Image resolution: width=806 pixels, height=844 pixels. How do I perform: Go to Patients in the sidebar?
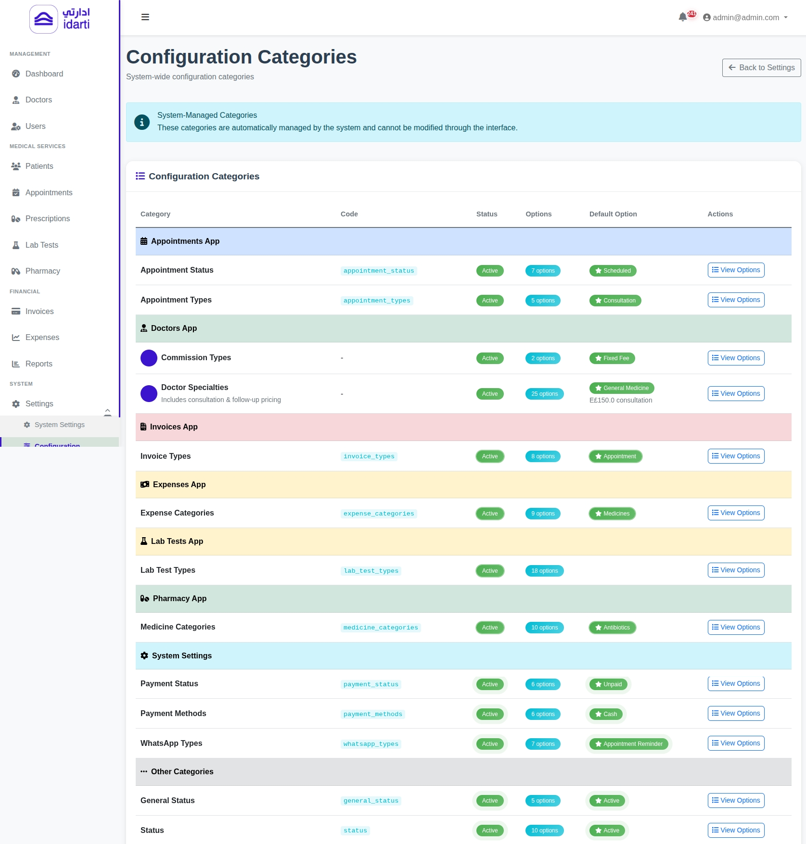pyautogui.click(x=39, y=166)
